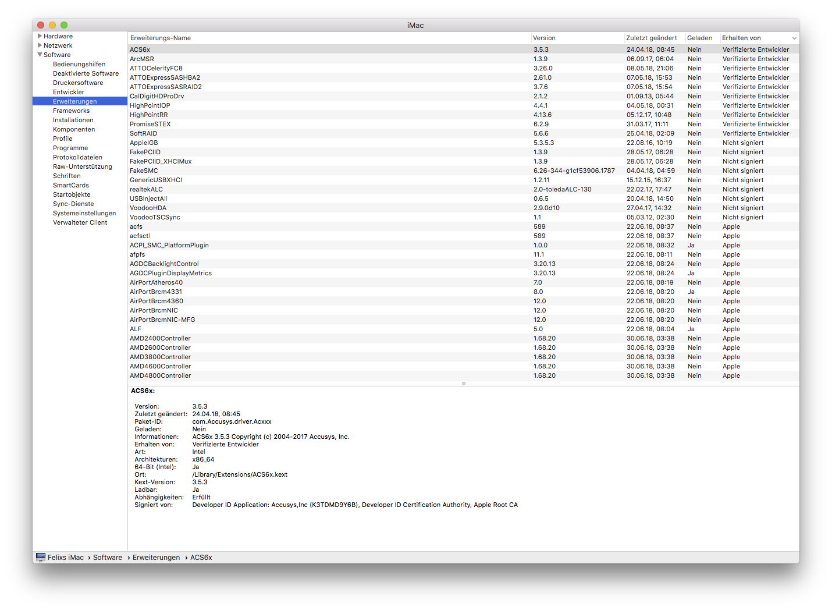The width and height of the screenshot is (832, 610).
Task: Choose Entwickler in the sidebar
Action: point(69,92)
